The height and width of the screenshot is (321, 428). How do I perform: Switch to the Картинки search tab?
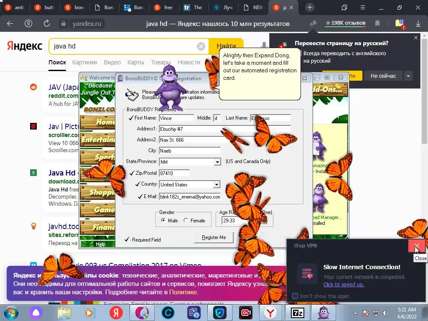click(x=84, y=62)
